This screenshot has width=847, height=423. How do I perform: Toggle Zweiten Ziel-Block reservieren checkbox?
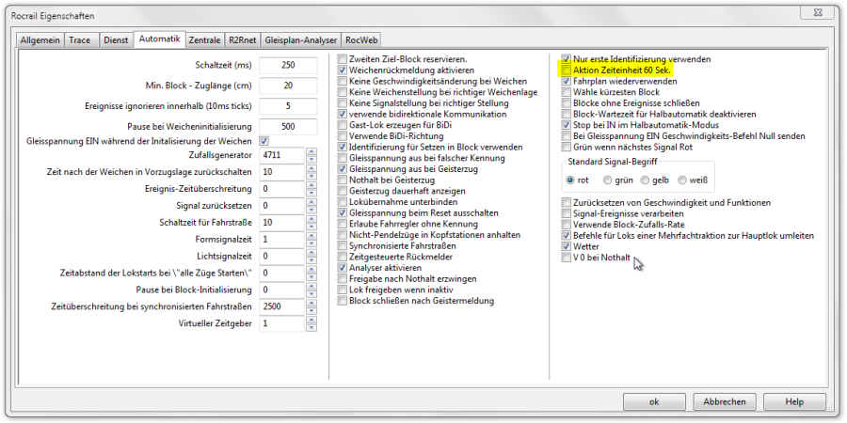point(343,59)
